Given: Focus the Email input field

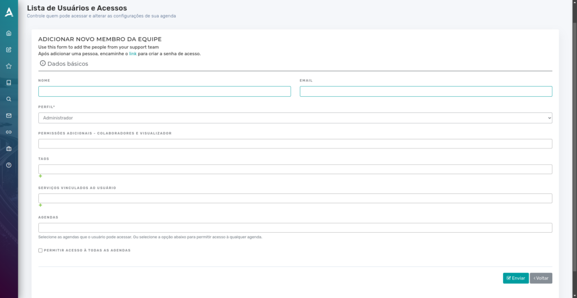Looking at the screenshot, I should [426, 92].
